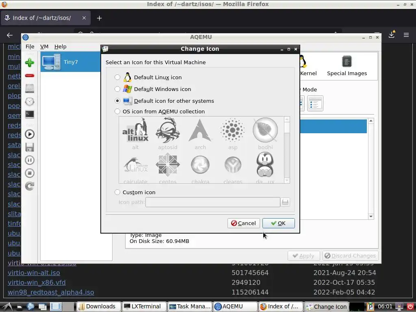Pick the asp icon from collection
Viewport: 416px width, 312px height.
click(233, 134)
